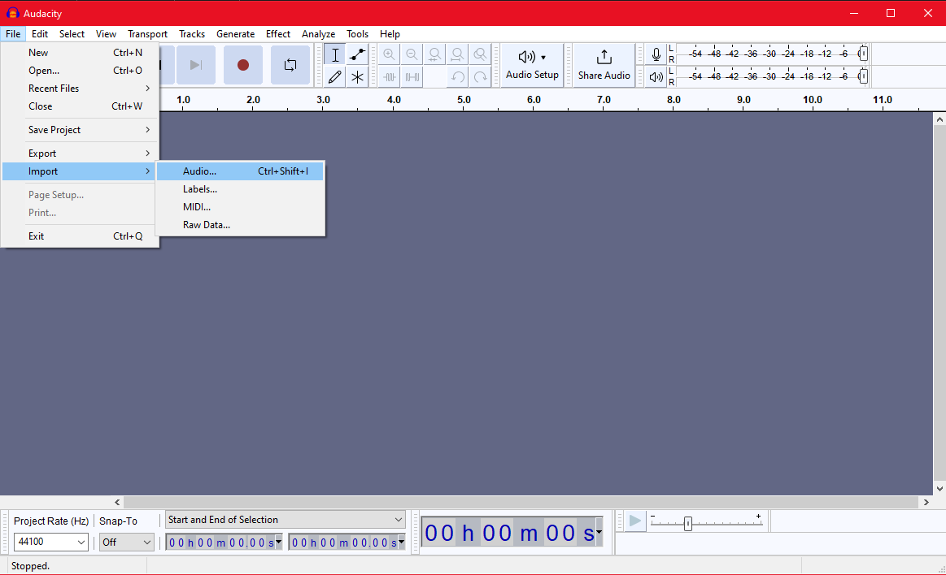The width and height of the screenshot is (946, 575).
Task: Choose MIDI... in Import submenu
Action: coord(240,207)
